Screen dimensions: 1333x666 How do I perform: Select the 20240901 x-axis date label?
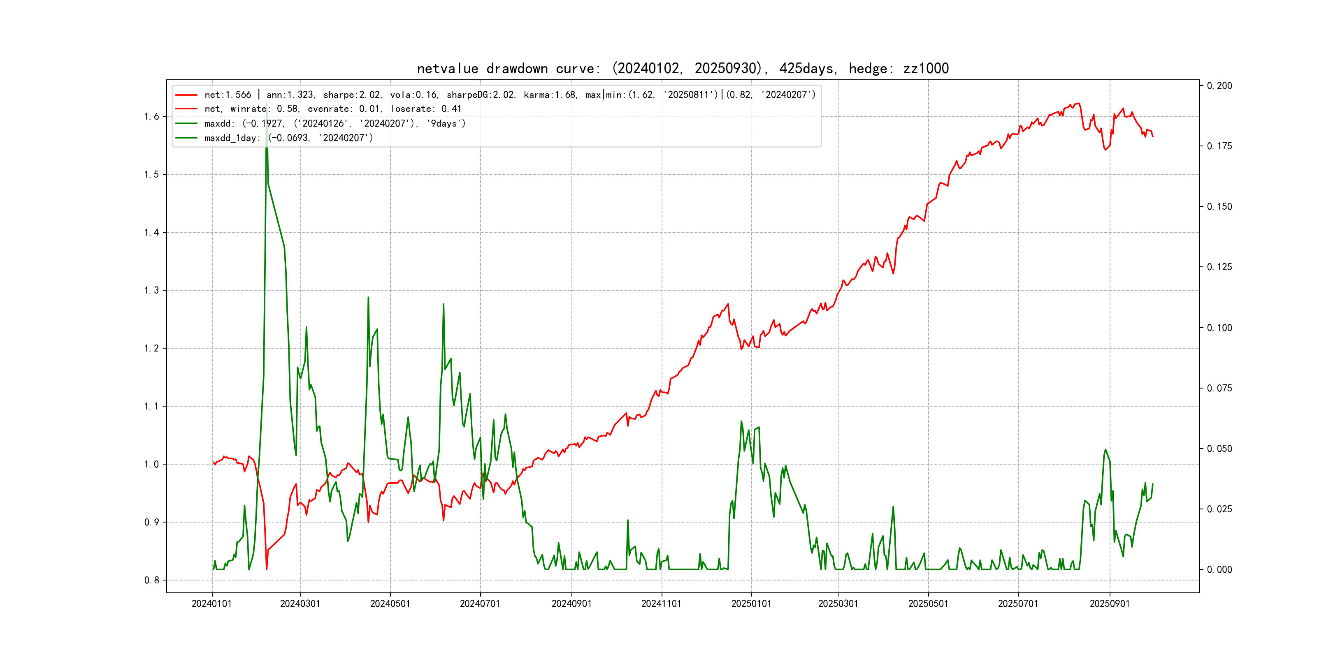tap(571, 604)
